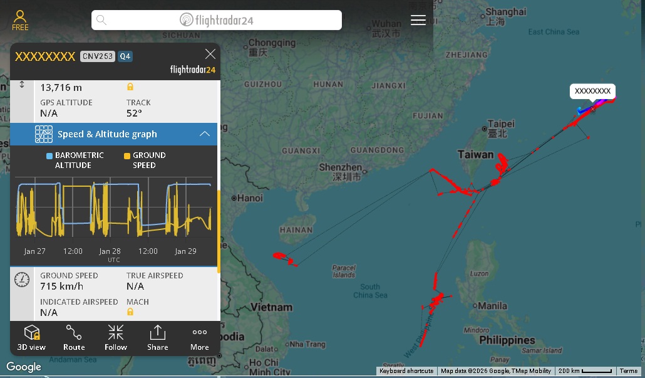Open the hamburger menu
Image resolution: width=645 pixels, height=378 pixels.
[x=418, y=20]
